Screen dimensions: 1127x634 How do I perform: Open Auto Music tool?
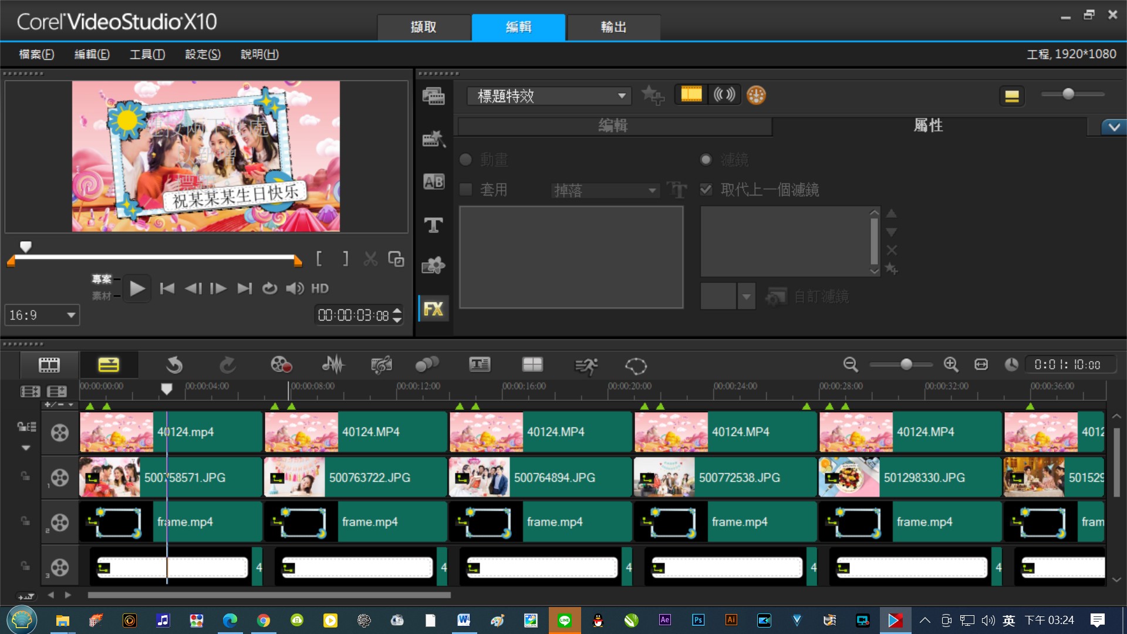(x=382, y=365)
